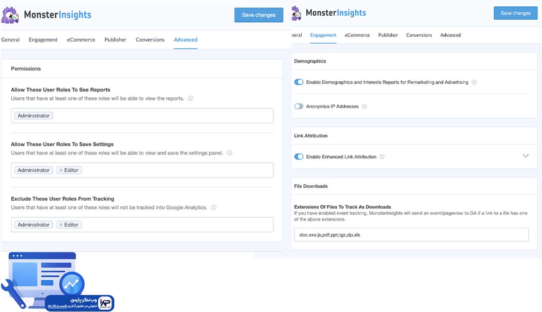Remove Editor from Save Settings roles
542x312 pixels.
coord(61,170)
